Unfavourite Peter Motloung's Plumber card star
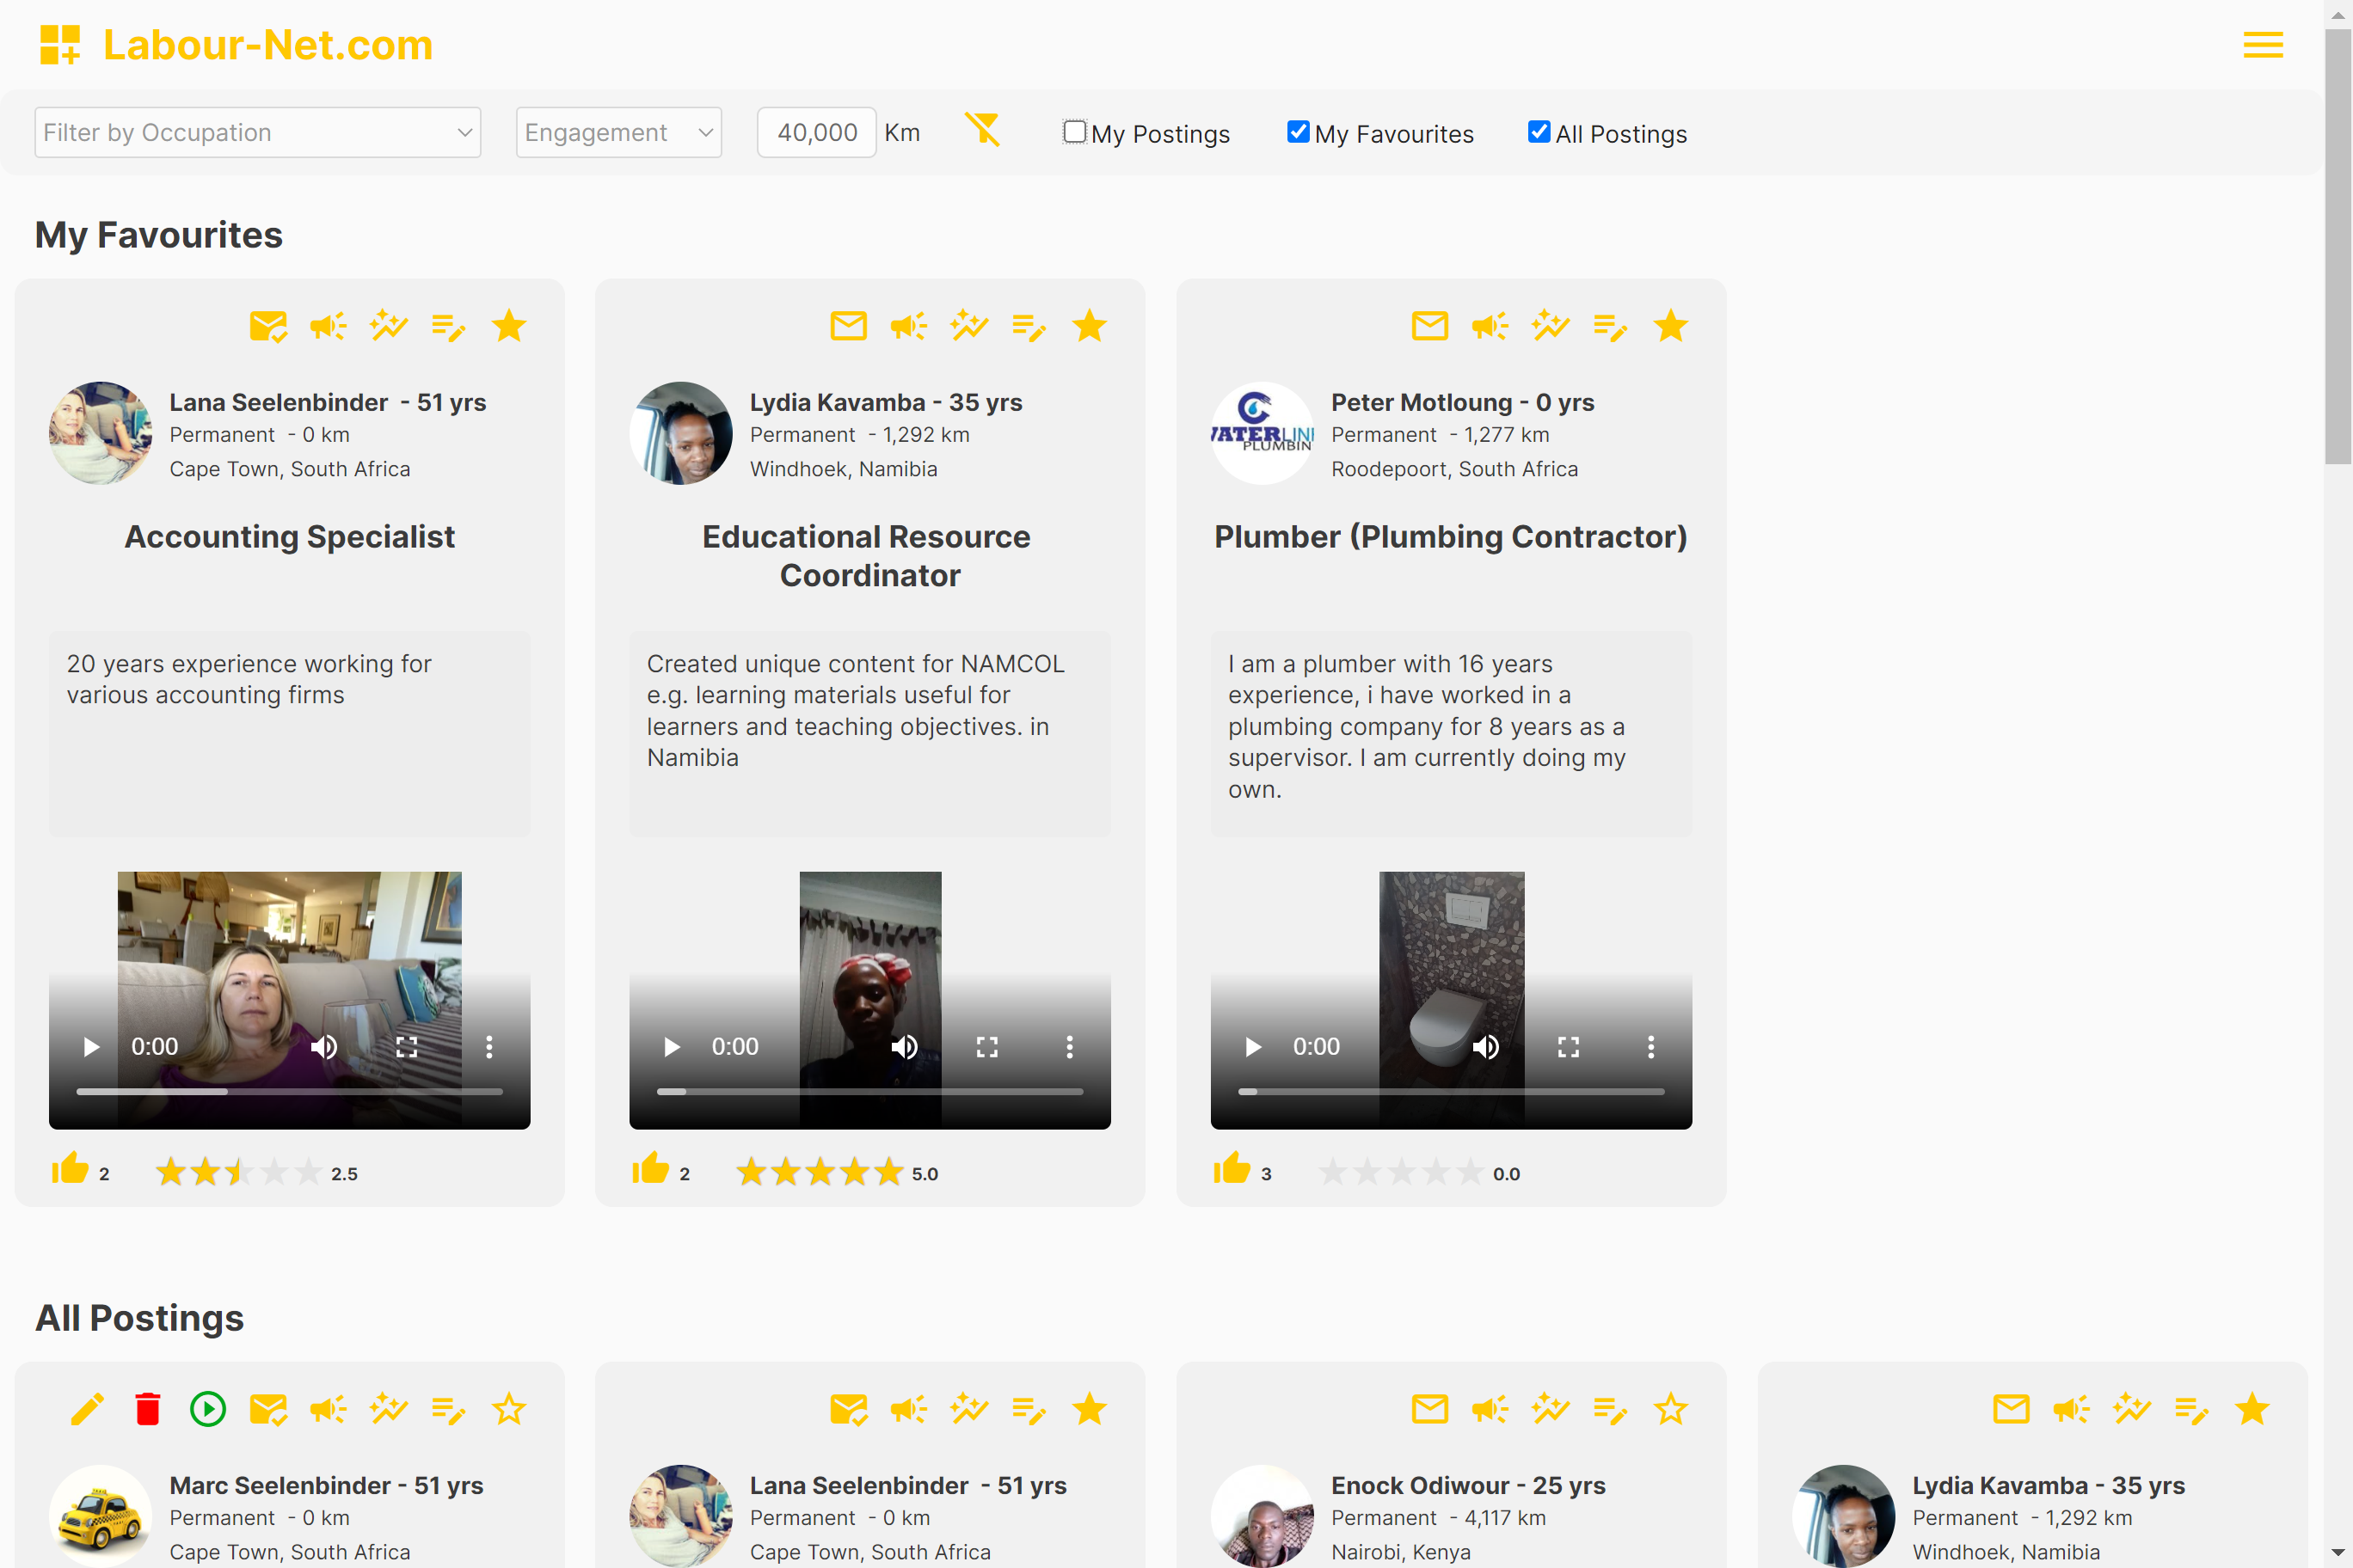The width and height of the screenshot is (2353, 1568). tap(1671, 326)
